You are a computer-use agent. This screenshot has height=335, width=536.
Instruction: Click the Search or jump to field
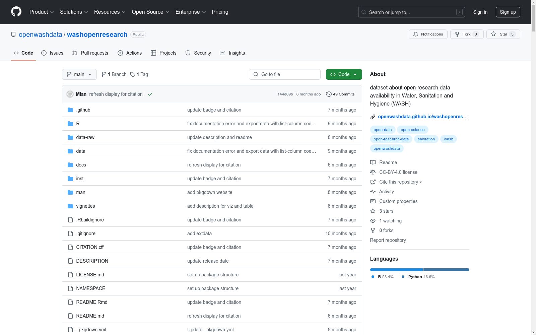(412, 12)
